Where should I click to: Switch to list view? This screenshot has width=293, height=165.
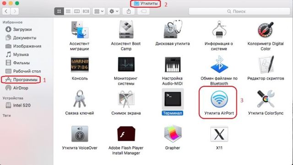[68, 11]
